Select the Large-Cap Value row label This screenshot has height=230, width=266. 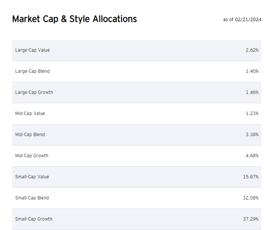[32, 50]
